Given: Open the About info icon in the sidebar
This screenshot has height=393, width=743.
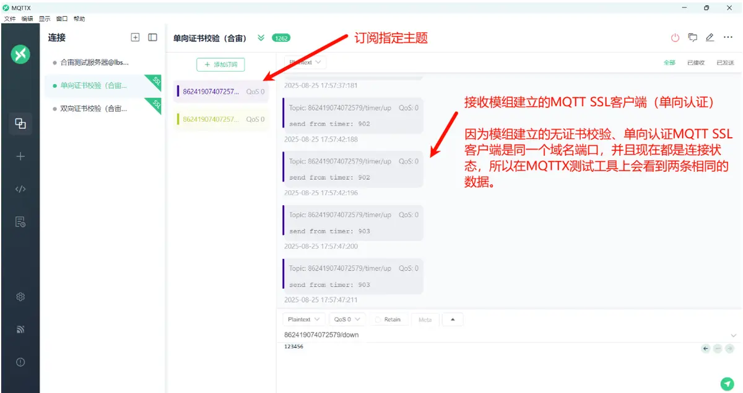Looking at the screenshot, I should click(x=20, y=363).
